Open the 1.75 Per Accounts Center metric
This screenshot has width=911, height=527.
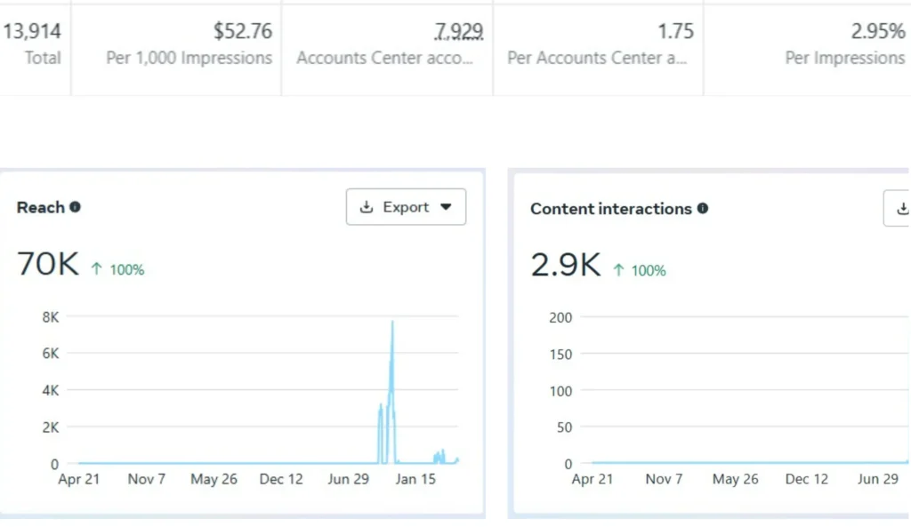point(675,32)
